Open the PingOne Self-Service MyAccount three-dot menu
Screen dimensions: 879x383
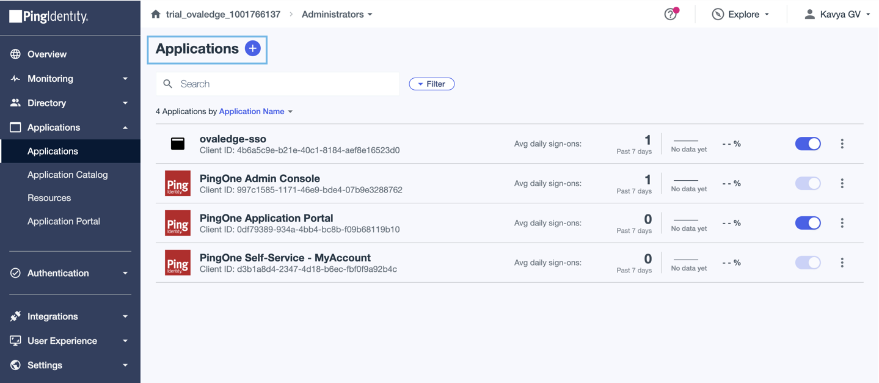(842, 263)
